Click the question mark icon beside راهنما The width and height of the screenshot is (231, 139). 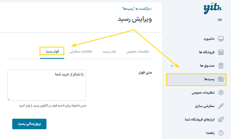(221, 133)
